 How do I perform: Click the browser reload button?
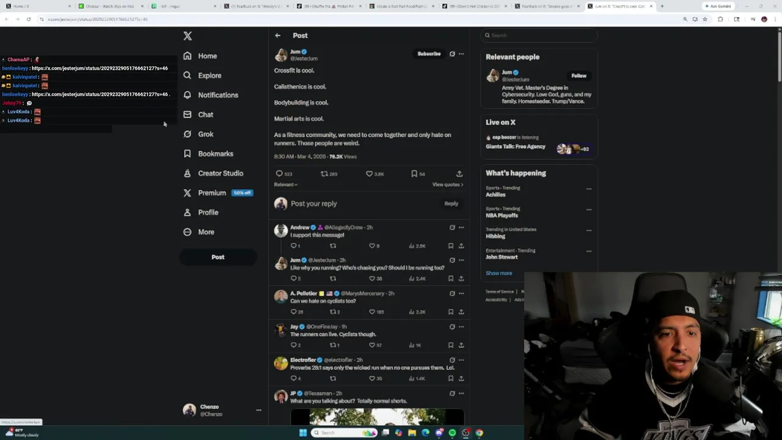pos(28,19)
